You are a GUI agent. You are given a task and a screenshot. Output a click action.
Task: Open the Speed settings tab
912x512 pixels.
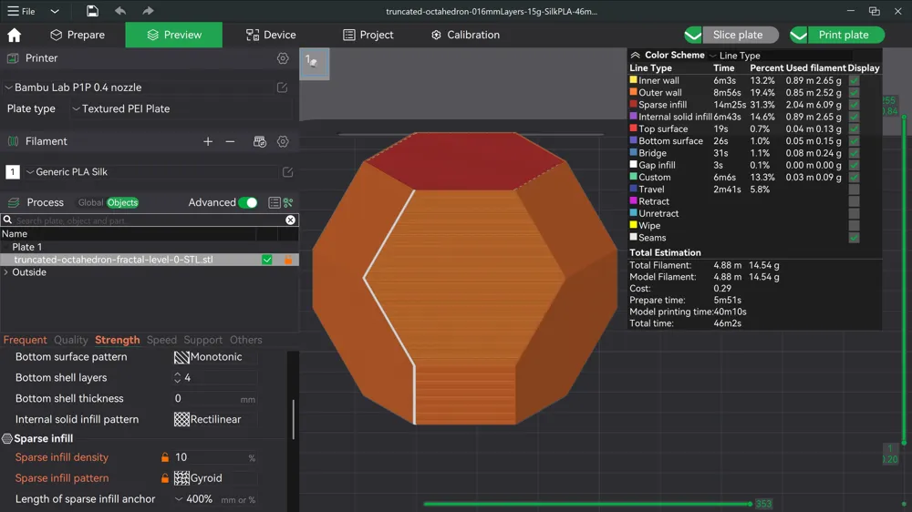pos(161,340)
